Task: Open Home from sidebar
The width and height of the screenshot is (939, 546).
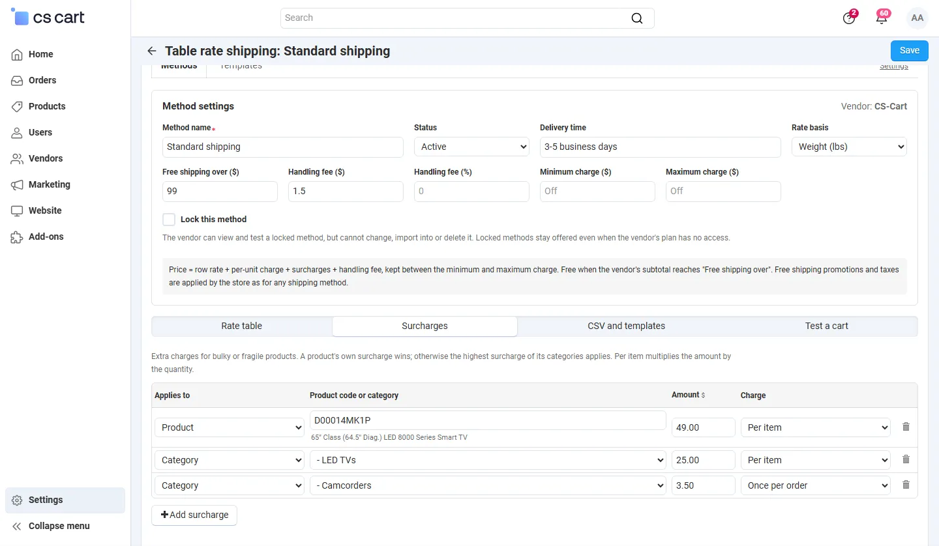Action: pyautogui.click(x=40, y=54)
